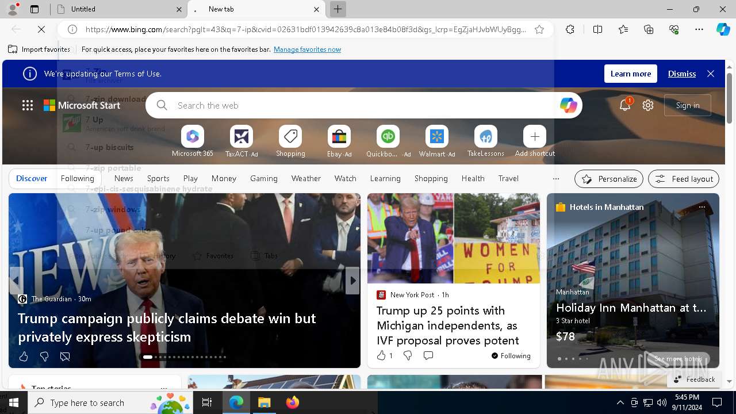Viewport: 736px width, 414px height.
Task: Open Extensions puzzle icon
Action: [x=570, y=29]
